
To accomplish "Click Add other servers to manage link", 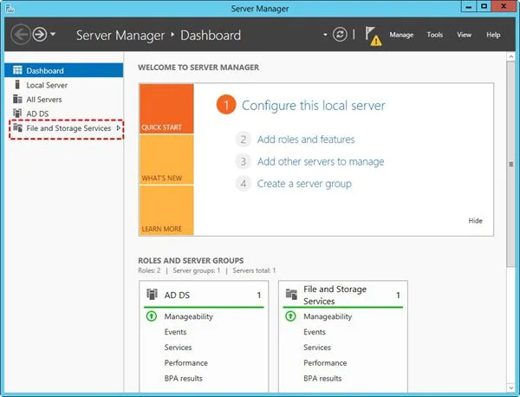I will click(x=321, y=161).
